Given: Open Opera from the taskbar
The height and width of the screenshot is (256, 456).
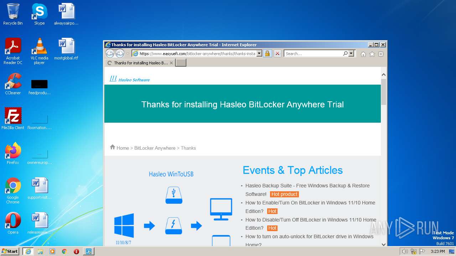Looking at the screenshot, I should pos(76,251).
